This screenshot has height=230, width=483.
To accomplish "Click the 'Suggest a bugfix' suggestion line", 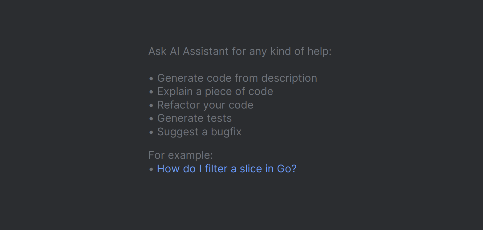I will (199, 132).
